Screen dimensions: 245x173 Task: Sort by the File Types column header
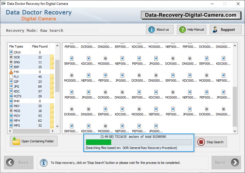pyautogui.click(x=19, y=46)
